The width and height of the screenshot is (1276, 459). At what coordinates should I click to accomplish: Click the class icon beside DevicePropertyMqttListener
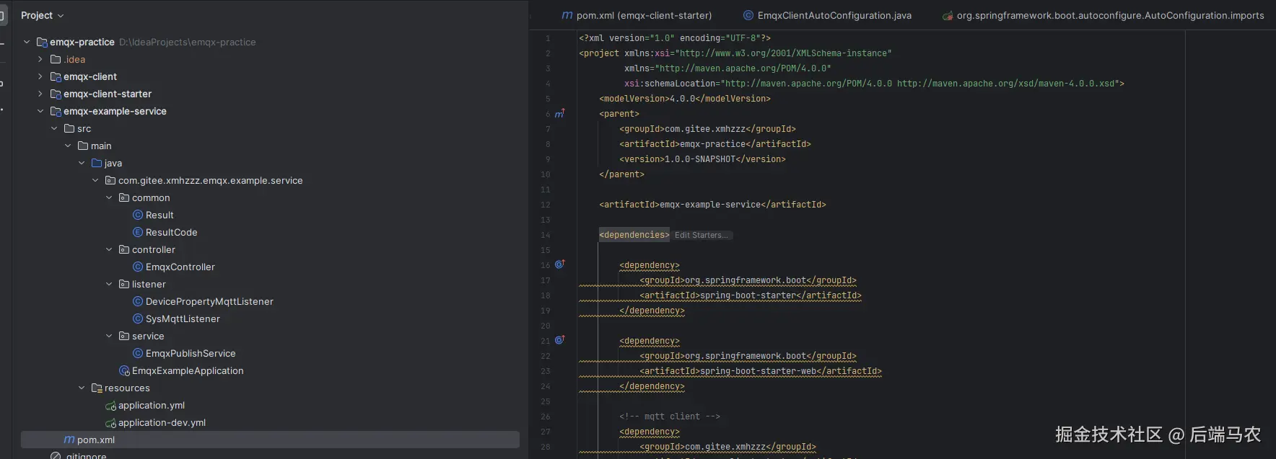138,301
